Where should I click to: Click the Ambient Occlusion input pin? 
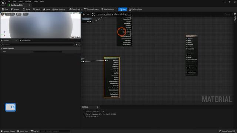point(187,68)
